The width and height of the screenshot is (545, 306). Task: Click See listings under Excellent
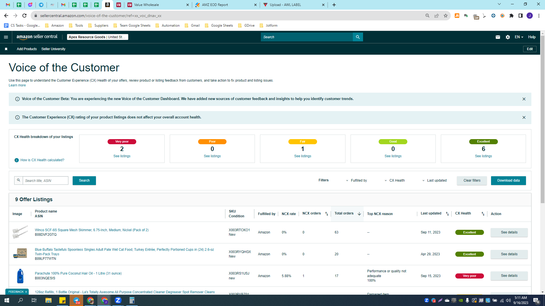483,156
